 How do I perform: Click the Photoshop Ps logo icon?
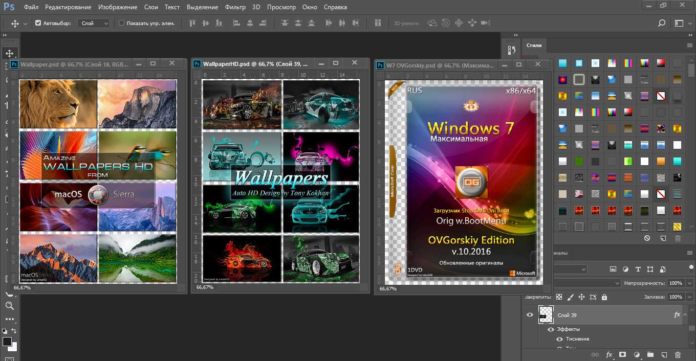click(x=8, y=7)
